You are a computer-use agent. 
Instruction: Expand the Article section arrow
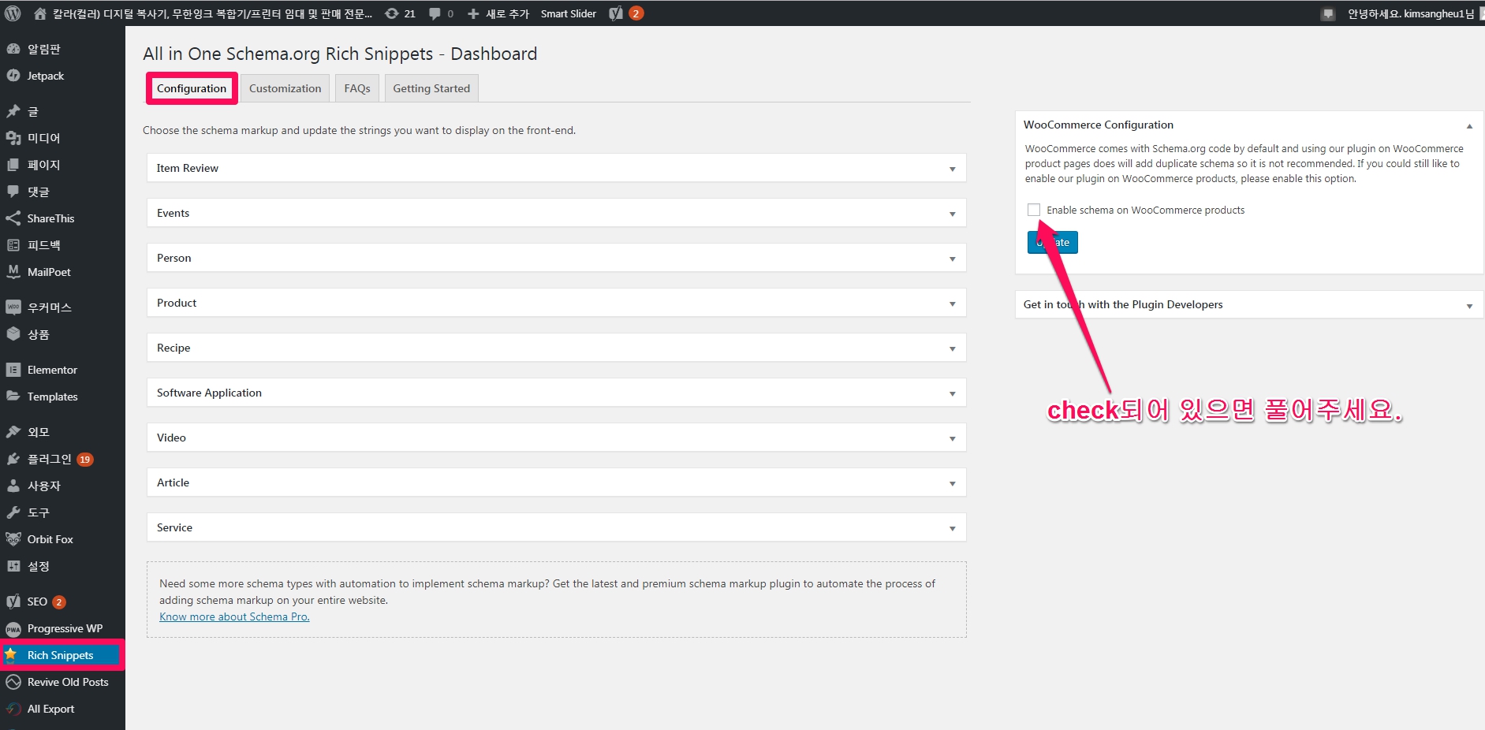(952, 483)
